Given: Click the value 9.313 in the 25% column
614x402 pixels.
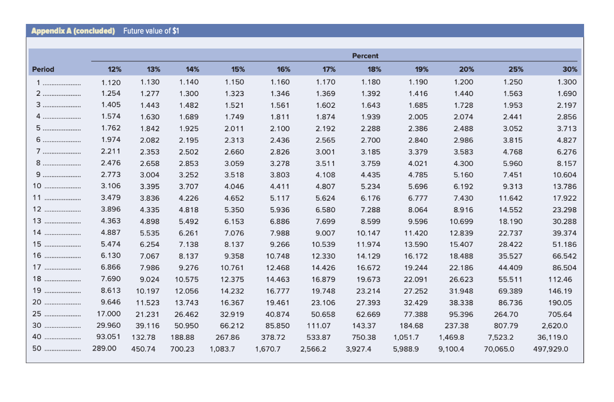Looking at the screenshot, I should 513,187.
